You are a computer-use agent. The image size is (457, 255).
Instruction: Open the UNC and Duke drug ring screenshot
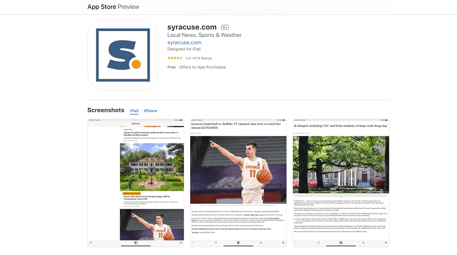[x=341, y=183]
